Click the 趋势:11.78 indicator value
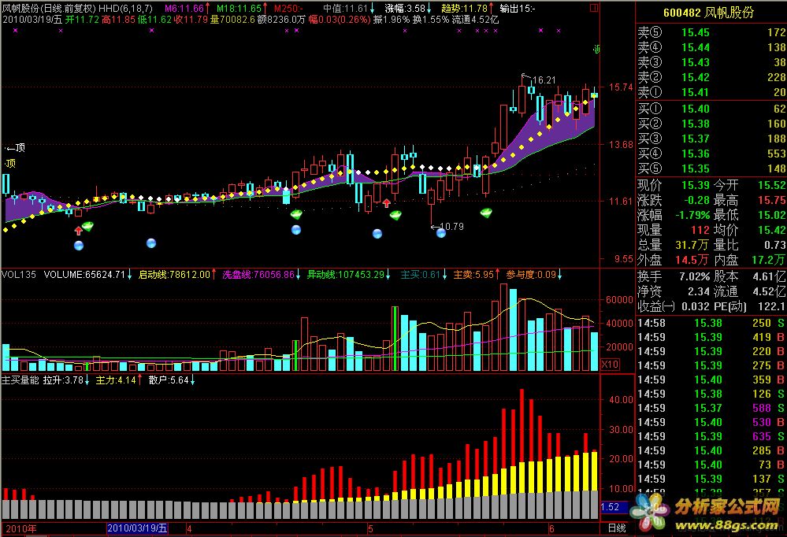The width and height of the screenshot is (787, 537). tap(467, 8)
